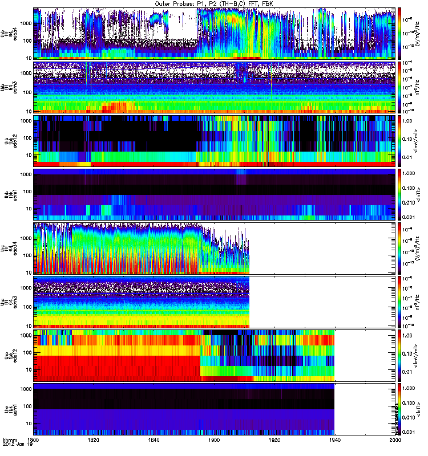This screenshot has width=428, height=456.
Task: Click the "2000" time axis label
Action: click(395, 439)
